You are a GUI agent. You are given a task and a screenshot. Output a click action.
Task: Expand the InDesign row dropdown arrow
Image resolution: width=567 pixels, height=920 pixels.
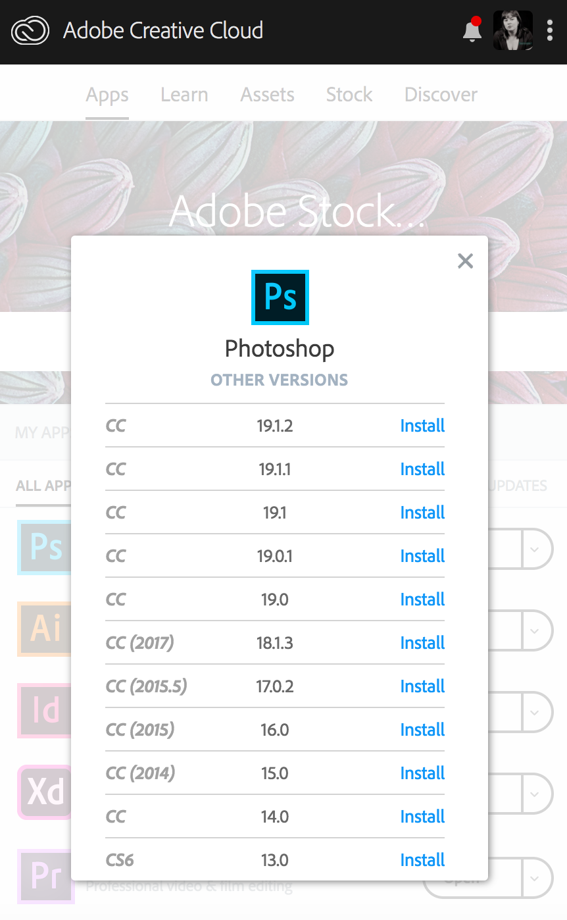tap(535, 712)
